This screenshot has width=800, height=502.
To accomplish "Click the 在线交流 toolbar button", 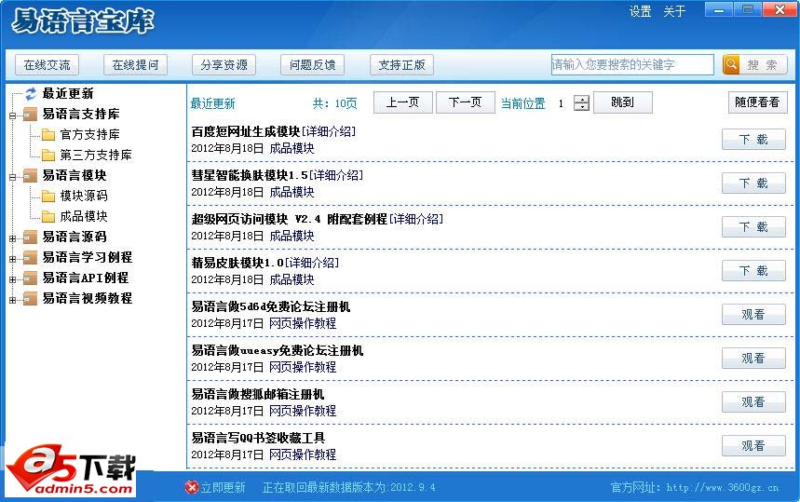I will pos(47,65).
